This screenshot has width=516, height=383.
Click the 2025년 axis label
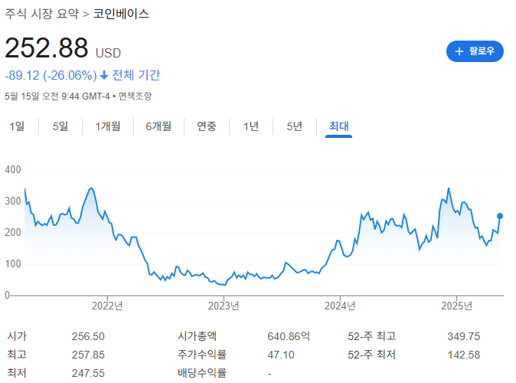tap(457, 306)
